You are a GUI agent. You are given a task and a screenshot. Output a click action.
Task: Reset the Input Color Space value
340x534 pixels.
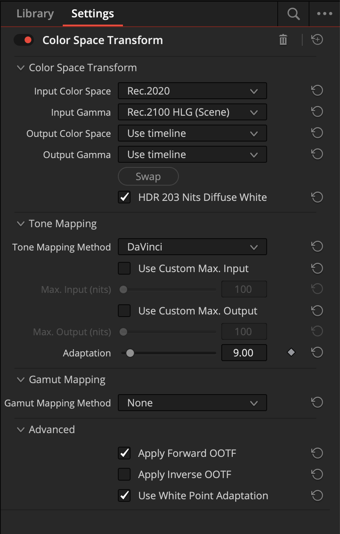point(317,91)
